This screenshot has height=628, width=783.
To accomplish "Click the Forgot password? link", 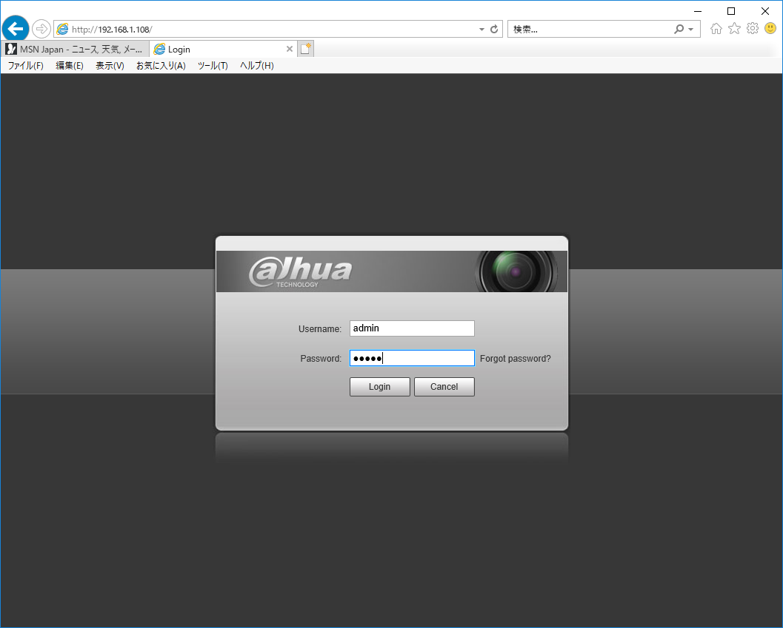I will click(x=516, y=359).
